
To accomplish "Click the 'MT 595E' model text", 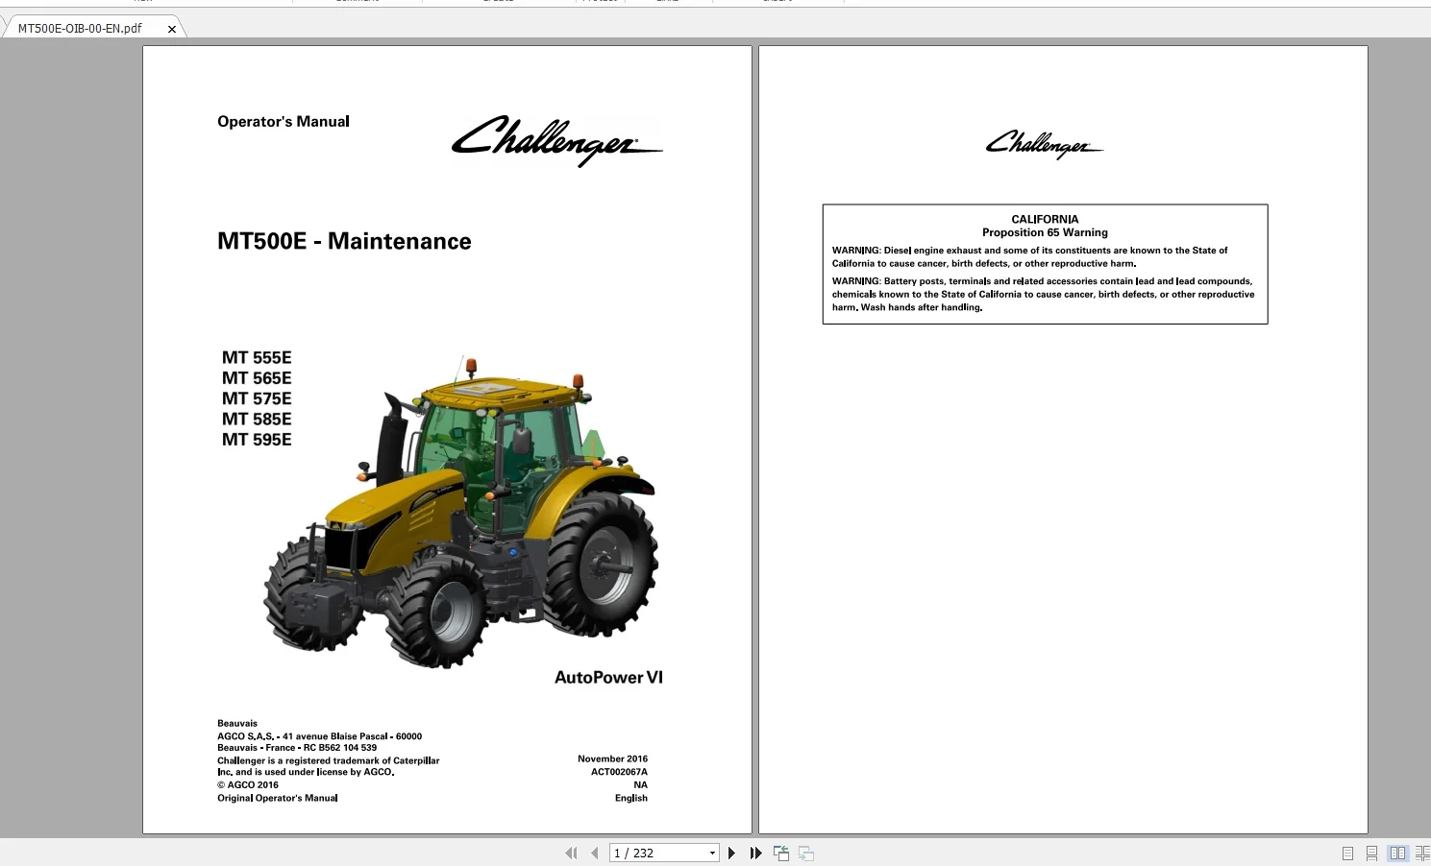I will [257, 440].
